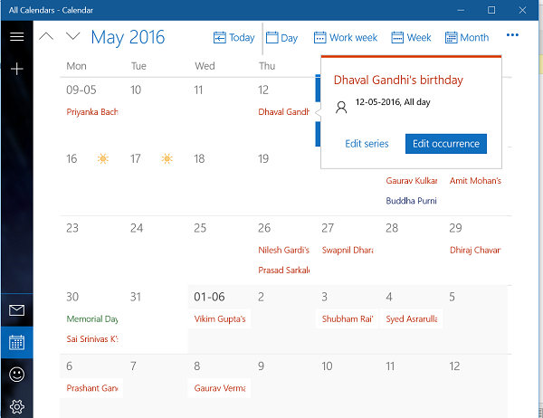The height and width of the screenshot is (418, 543).
Task: Select date 7 in the June week row
Action: click(133, 366)
